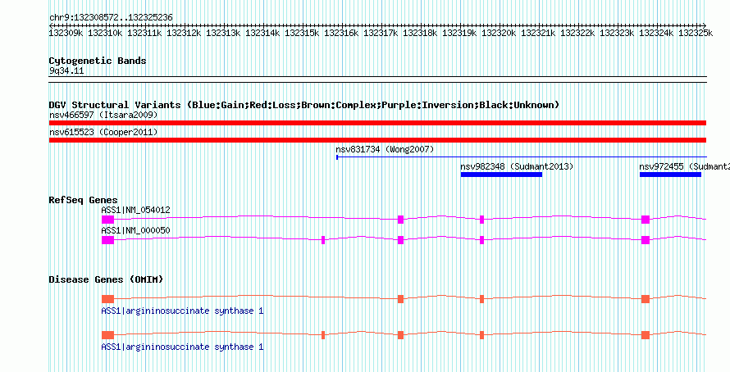Click the 132310k ruler label
This screenshot has height=372, width=730.
(x=105, y=33)
